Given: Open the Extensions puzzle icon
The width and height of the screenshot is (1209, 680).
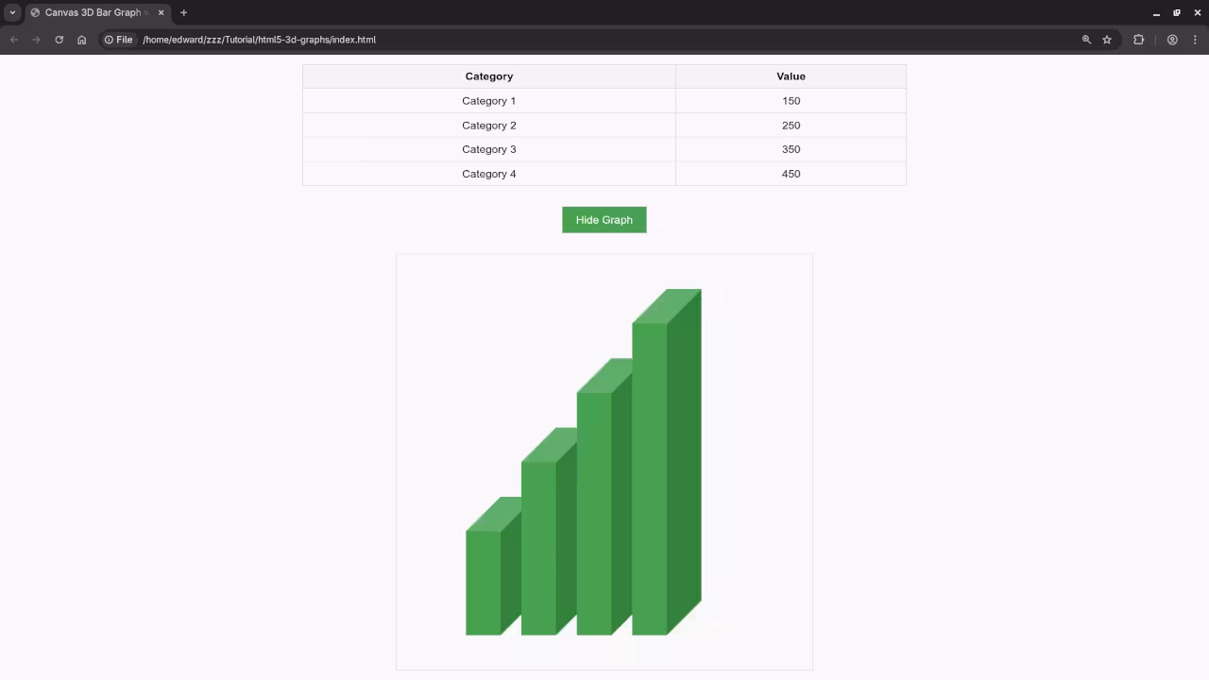Looking at the screenshot, I should (1138, 40).
